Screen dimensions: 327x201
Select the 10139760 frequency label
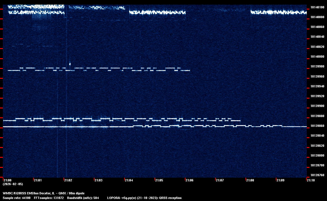coord(317,175)
